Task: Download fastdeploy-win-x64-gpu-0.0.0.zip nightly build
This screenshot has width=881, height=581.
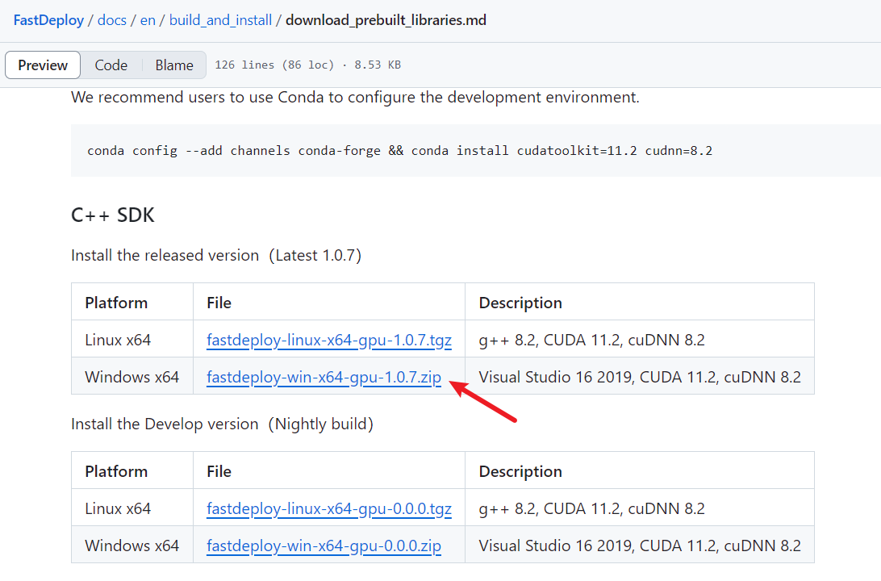Action: (324, 545)
